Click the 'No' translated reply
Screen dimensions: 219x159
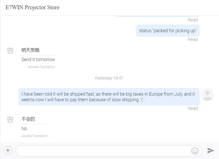point(24,129)
